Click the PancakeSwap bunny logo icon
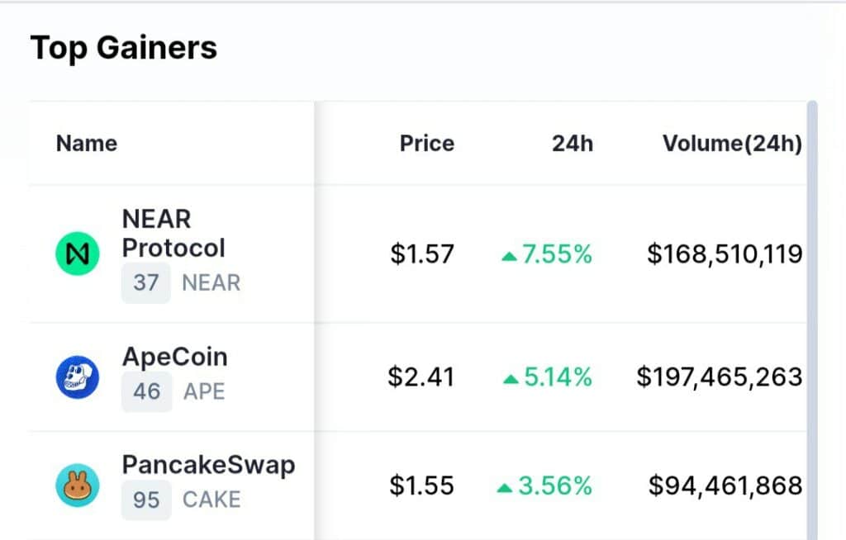 pos(77,486)
